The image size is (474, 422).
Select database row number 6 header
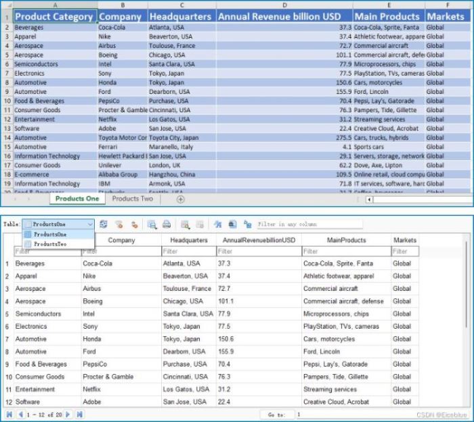pos(8,327)
